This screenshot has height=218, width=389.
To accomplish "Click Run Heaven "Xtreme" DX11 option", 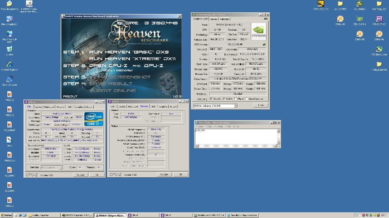I will (133, 59).
